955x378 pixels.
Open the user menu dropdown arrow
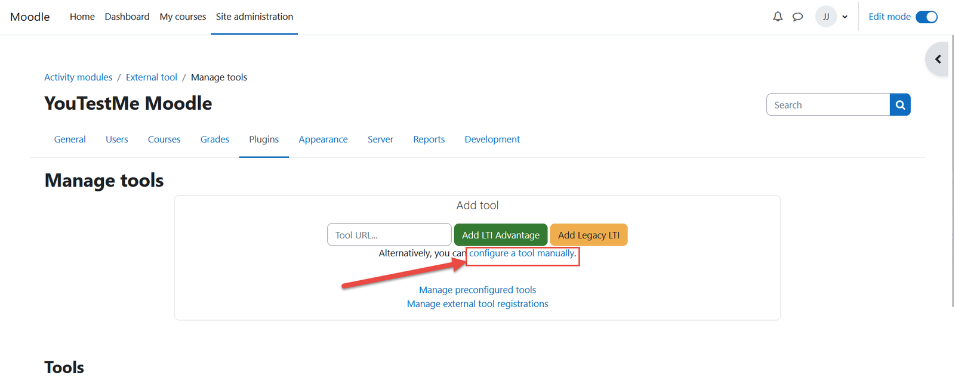point(845,17)
